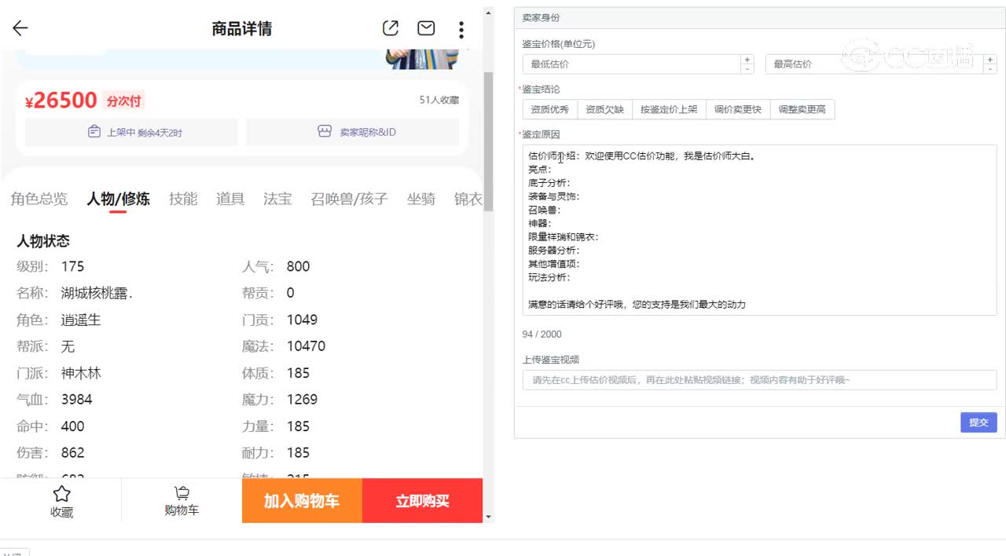Choose the 按鉴定价上架 option
The height and width of the screenshot is (556, 1006).
668,109
